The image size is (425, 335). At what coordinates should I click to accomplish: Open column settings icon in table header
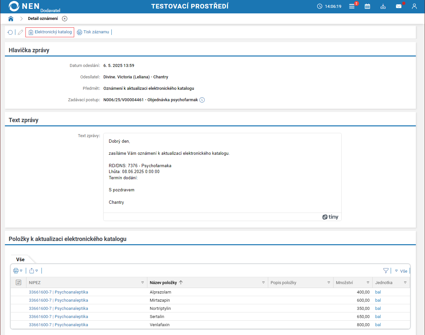click(x=18, y=282)
